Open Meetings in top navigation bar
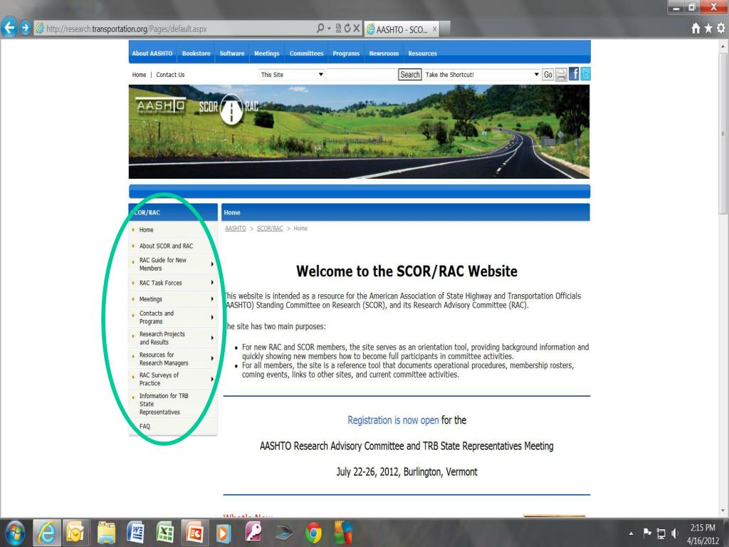This screenshot has width=729, height=547. (267, 53)
